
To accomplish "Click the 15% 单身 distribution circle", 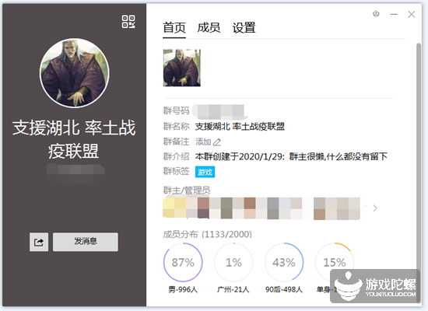I will 335,262.
